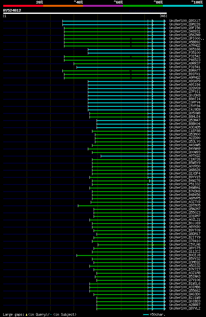Click UniRef100_Q0JDK8 label
Viewport: 206px width, 317px height.
[185, 96]
